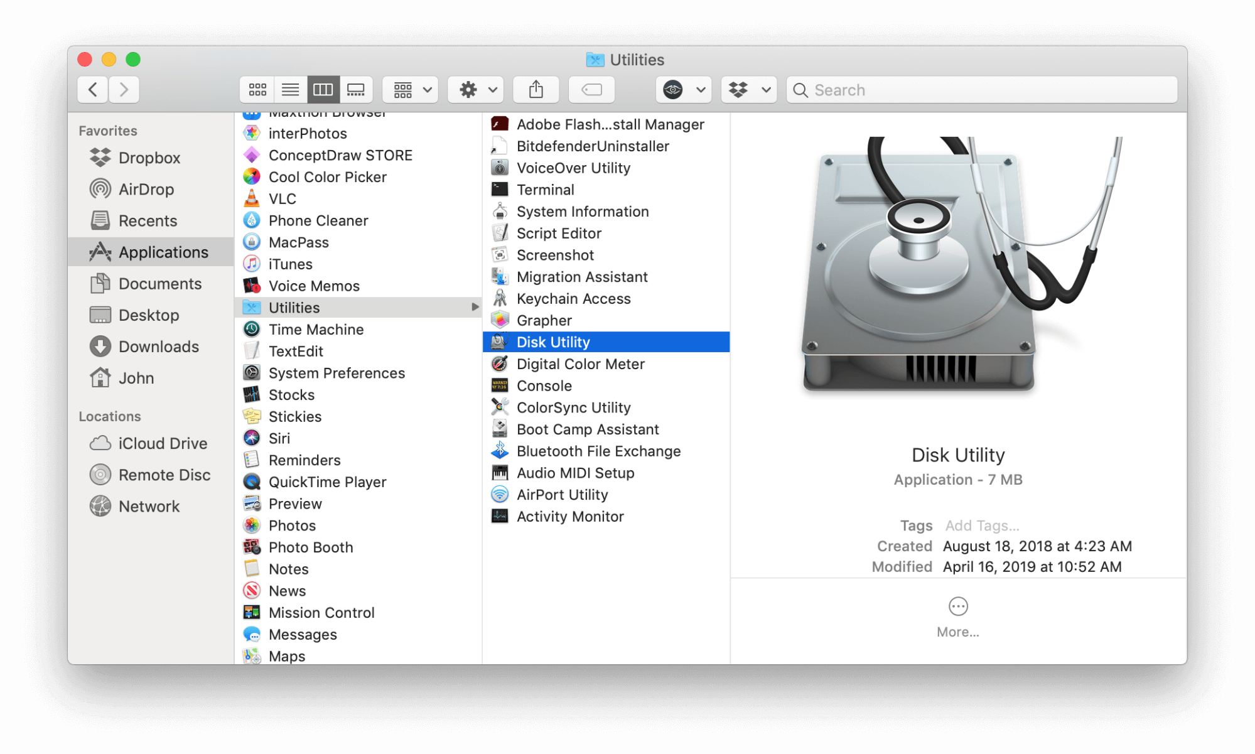
Task: Select the News app icon
Action: click(252, 591)
